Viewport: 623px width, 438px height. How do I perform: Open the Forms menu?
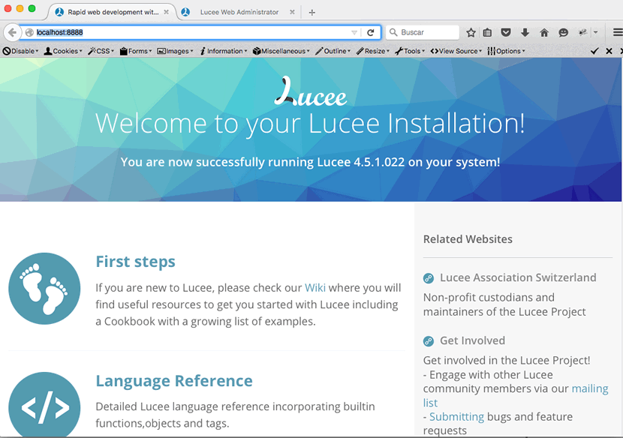136,51
